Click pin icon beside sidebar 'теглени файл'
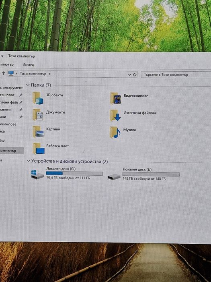Screen dimensions: 211x282 [x=21, y=102]
